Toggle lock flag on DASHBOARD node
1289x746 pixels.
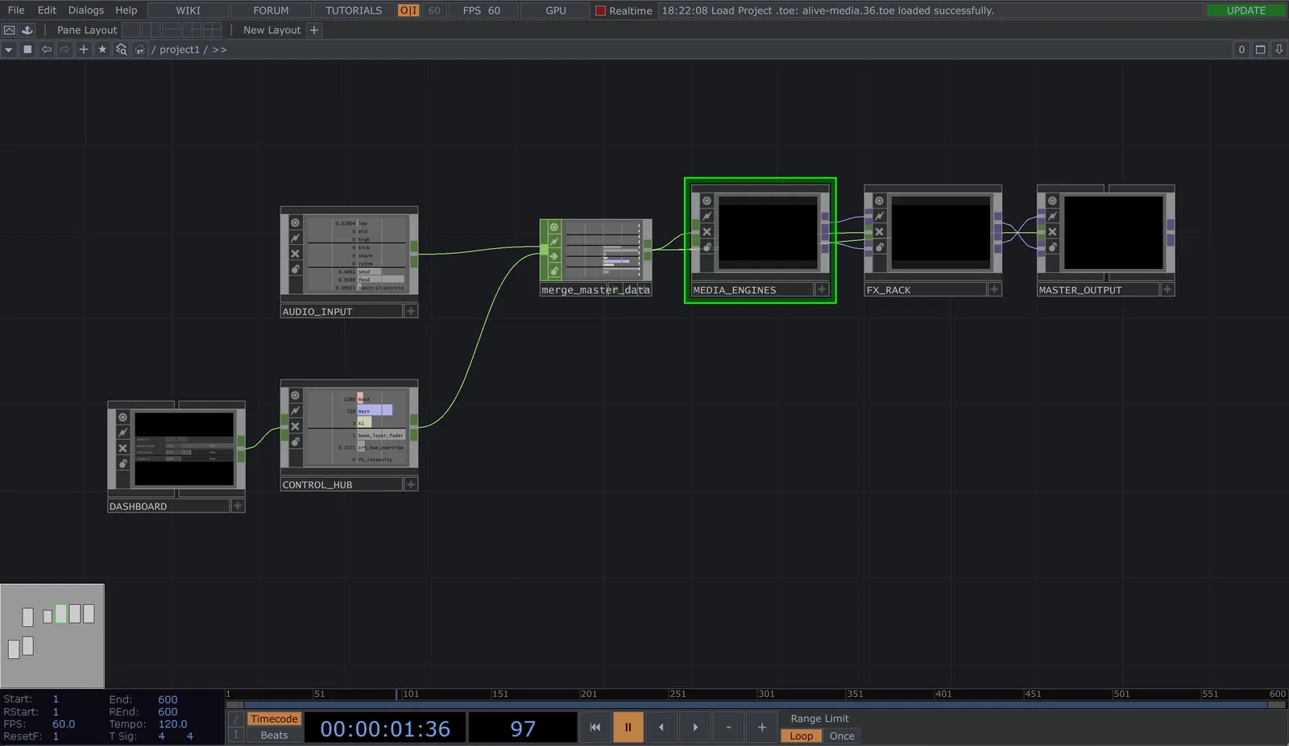click(122, 463)
